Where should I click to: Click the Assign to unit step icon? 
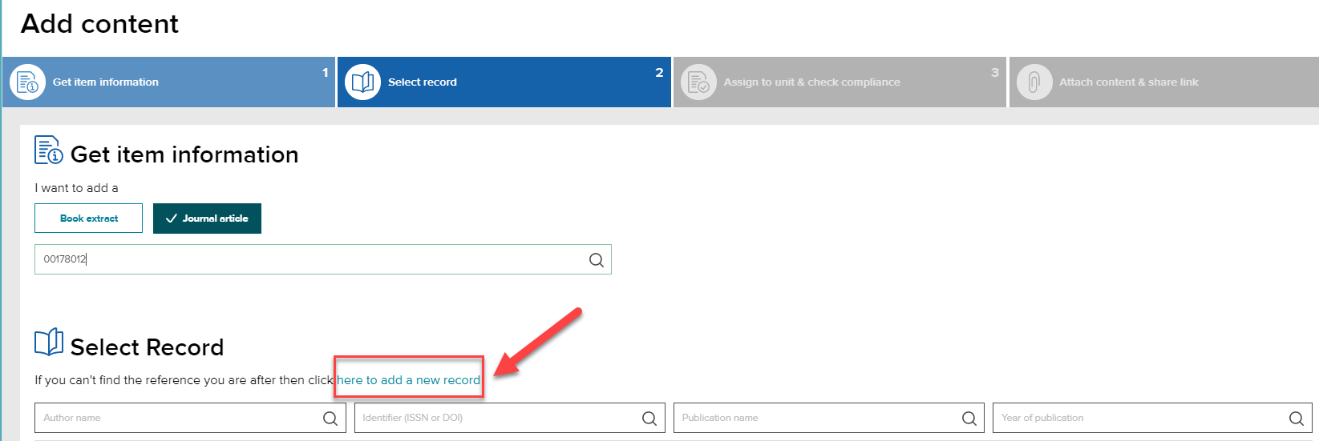point(698,82)
